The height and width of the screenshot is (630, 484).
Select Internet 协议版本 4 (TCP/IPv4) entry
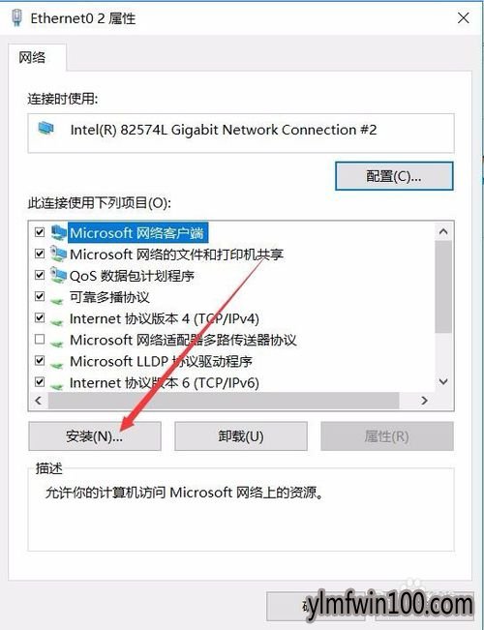165,318
